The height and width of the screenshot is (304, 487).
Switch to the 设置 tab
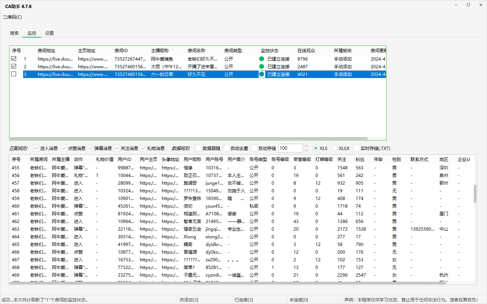49,33
